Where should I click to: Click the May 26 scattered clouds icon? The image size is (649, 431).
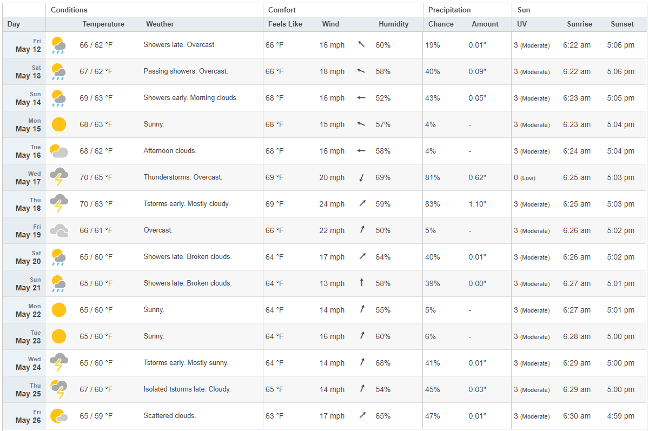pyautogui.click(x=58, y=416)
